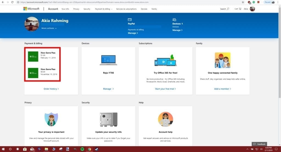Click 'Your privacy is important' heading

tap(51, 132)
